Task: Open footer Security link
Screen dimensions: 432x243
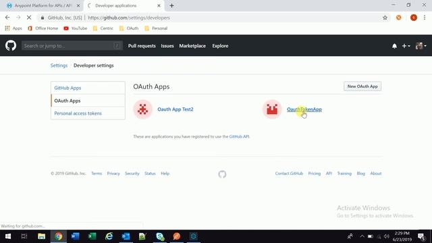Action: tap(132, 173)
